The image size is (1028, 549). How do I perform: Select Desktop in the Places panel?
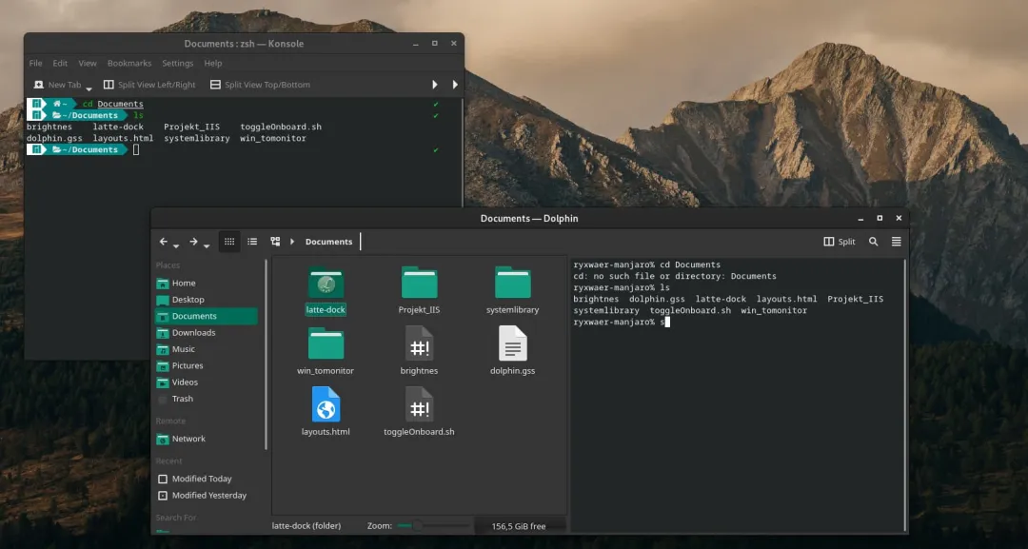click(207, 300)
